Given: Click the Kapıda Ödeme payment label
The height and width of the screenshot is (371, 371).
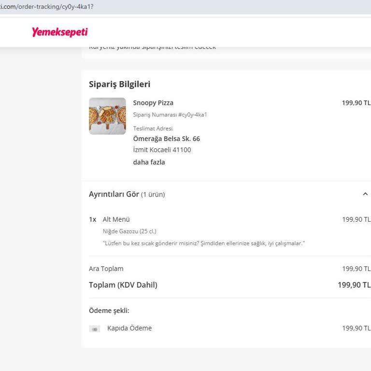Looking at the screenshot, I should pyautogui.click(x=129, y=328).
